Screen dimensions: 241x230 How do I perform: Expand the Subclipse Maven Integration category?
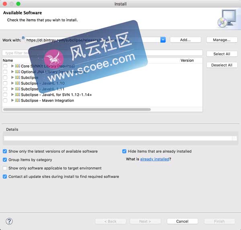coord(12,101)
